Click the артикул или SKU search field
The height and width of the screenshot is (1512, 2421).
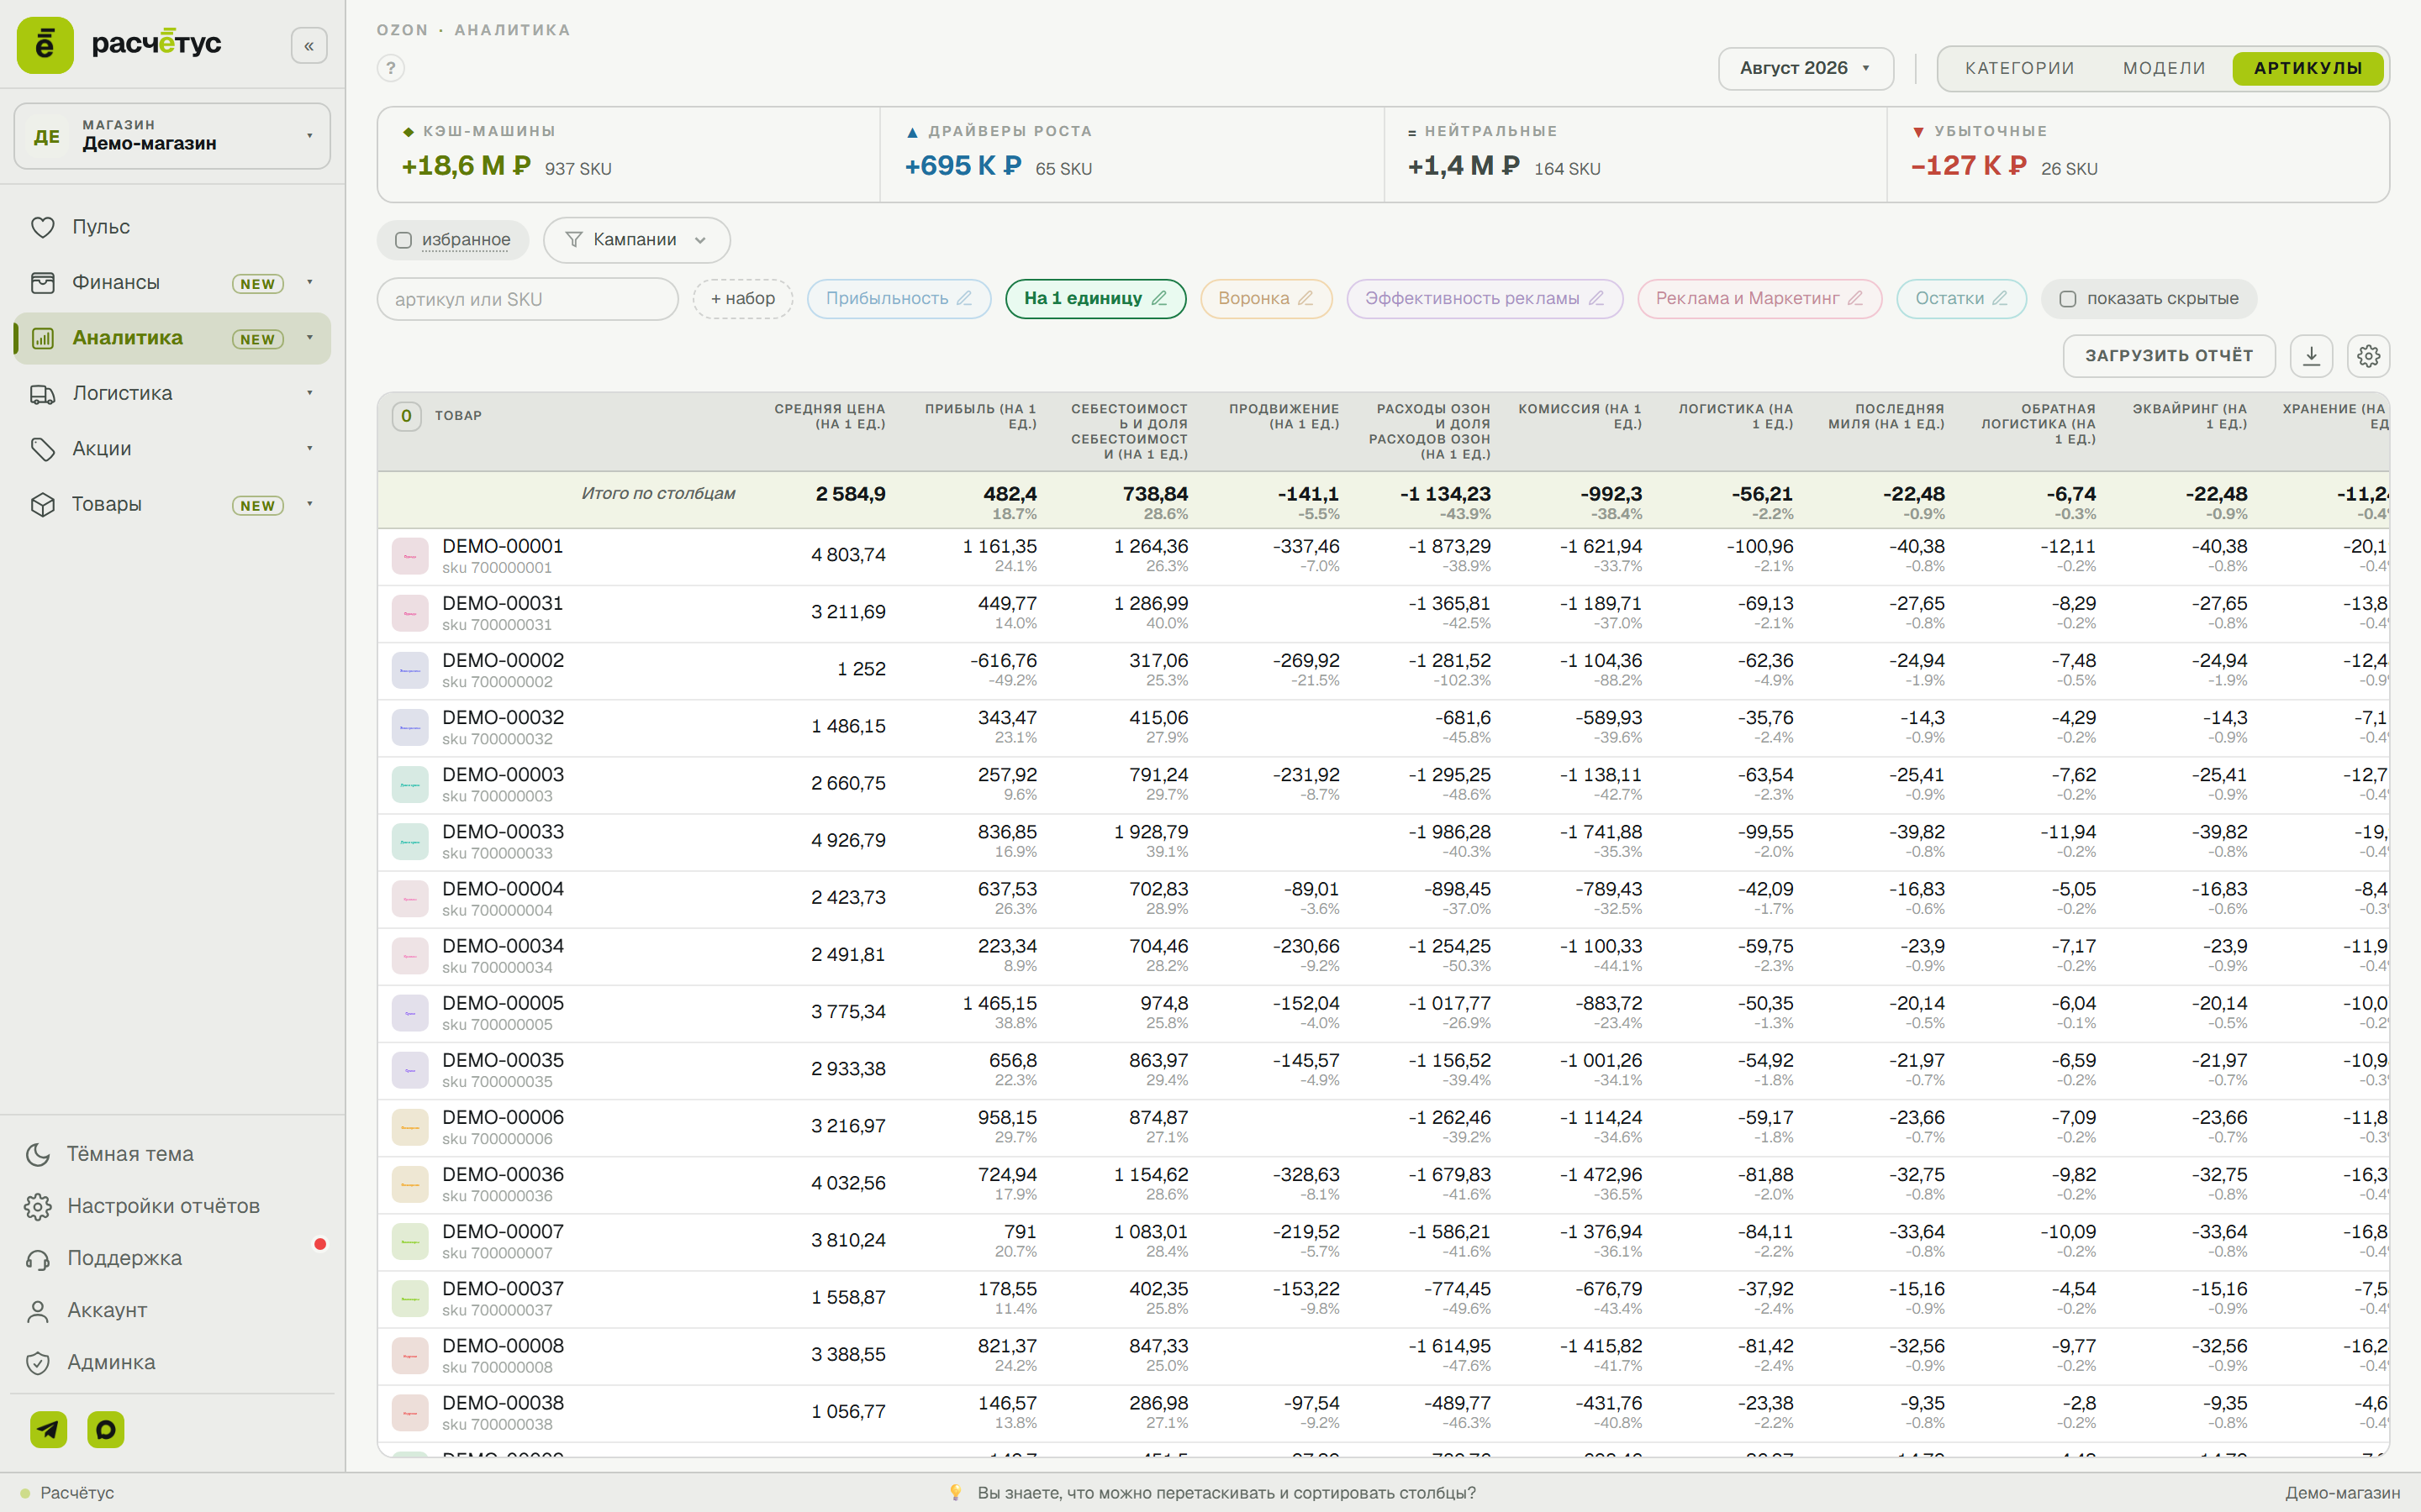click(x=527, y=299)
